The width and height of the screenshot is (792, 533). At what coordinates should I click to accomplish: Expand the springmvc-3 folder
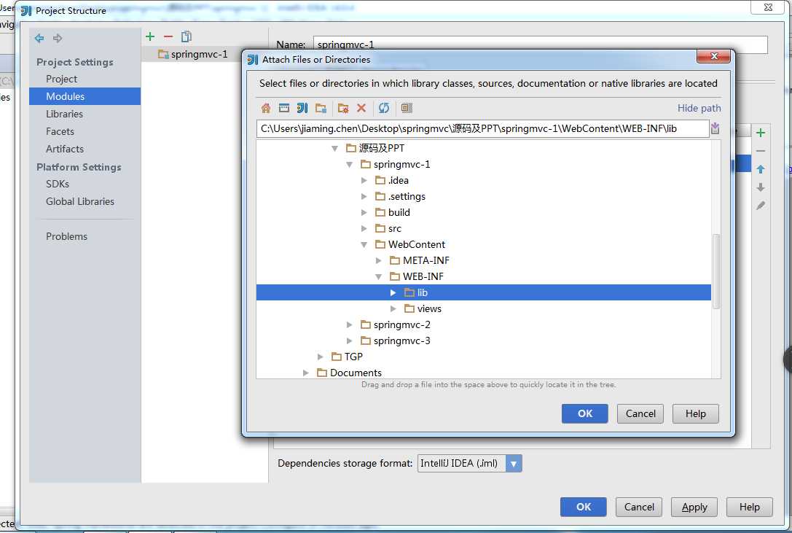(x=349, y=341)
